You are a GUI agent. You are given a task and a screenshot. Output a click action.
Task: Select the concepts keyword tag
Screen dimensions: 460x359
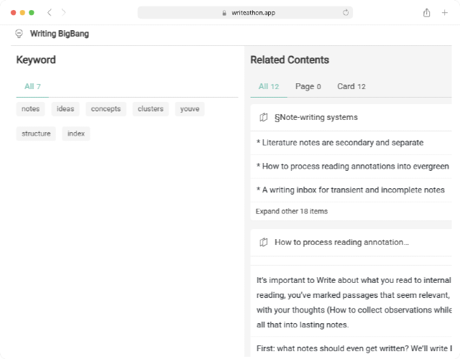(106, 109)
